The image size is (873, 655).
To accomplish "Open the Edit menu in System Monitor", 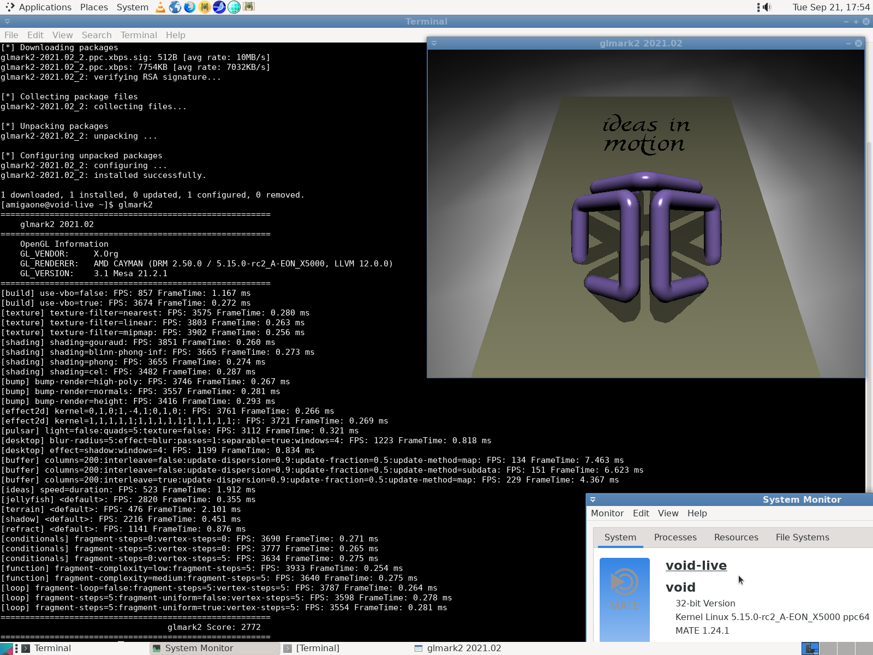I will pyautogui.click(x=641, y=513).
